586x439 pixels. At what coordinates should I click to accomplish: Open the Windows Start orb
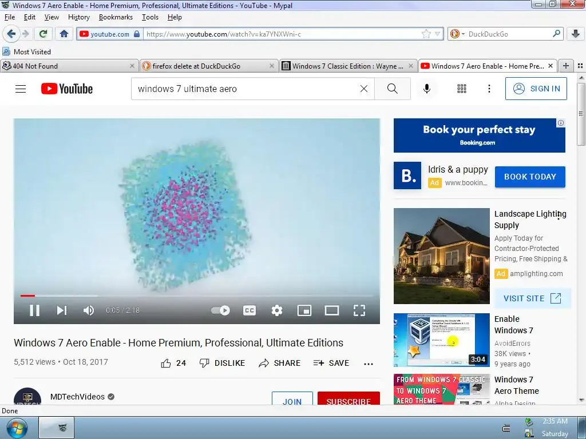[x=17, y=428]
